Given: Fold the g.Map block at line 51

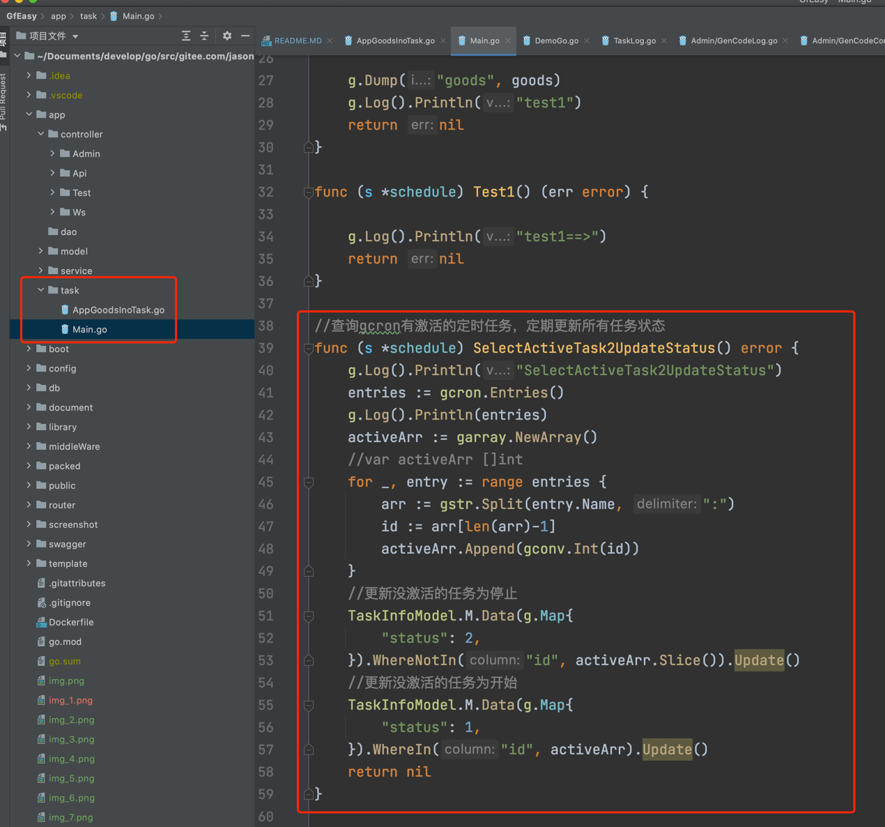Looking at the screenshot, I should (309, 616).
